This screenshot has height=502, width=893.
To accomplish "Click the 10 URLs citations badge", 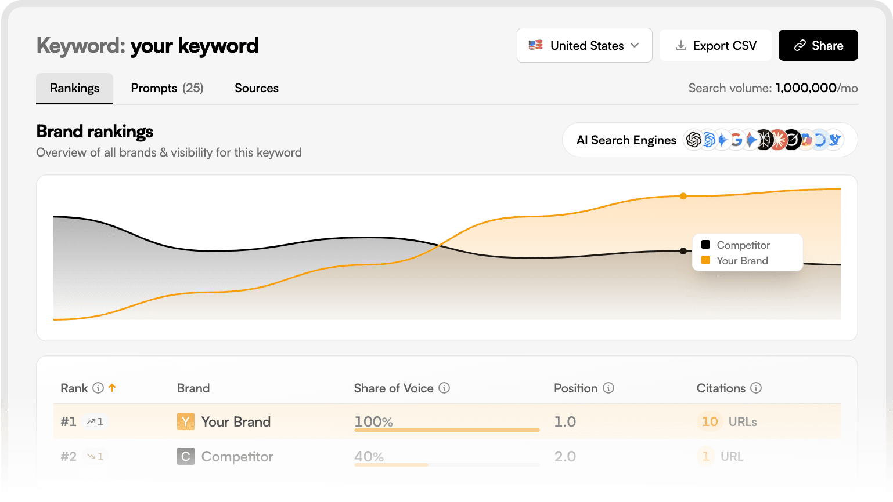I will tap(709, 421).
